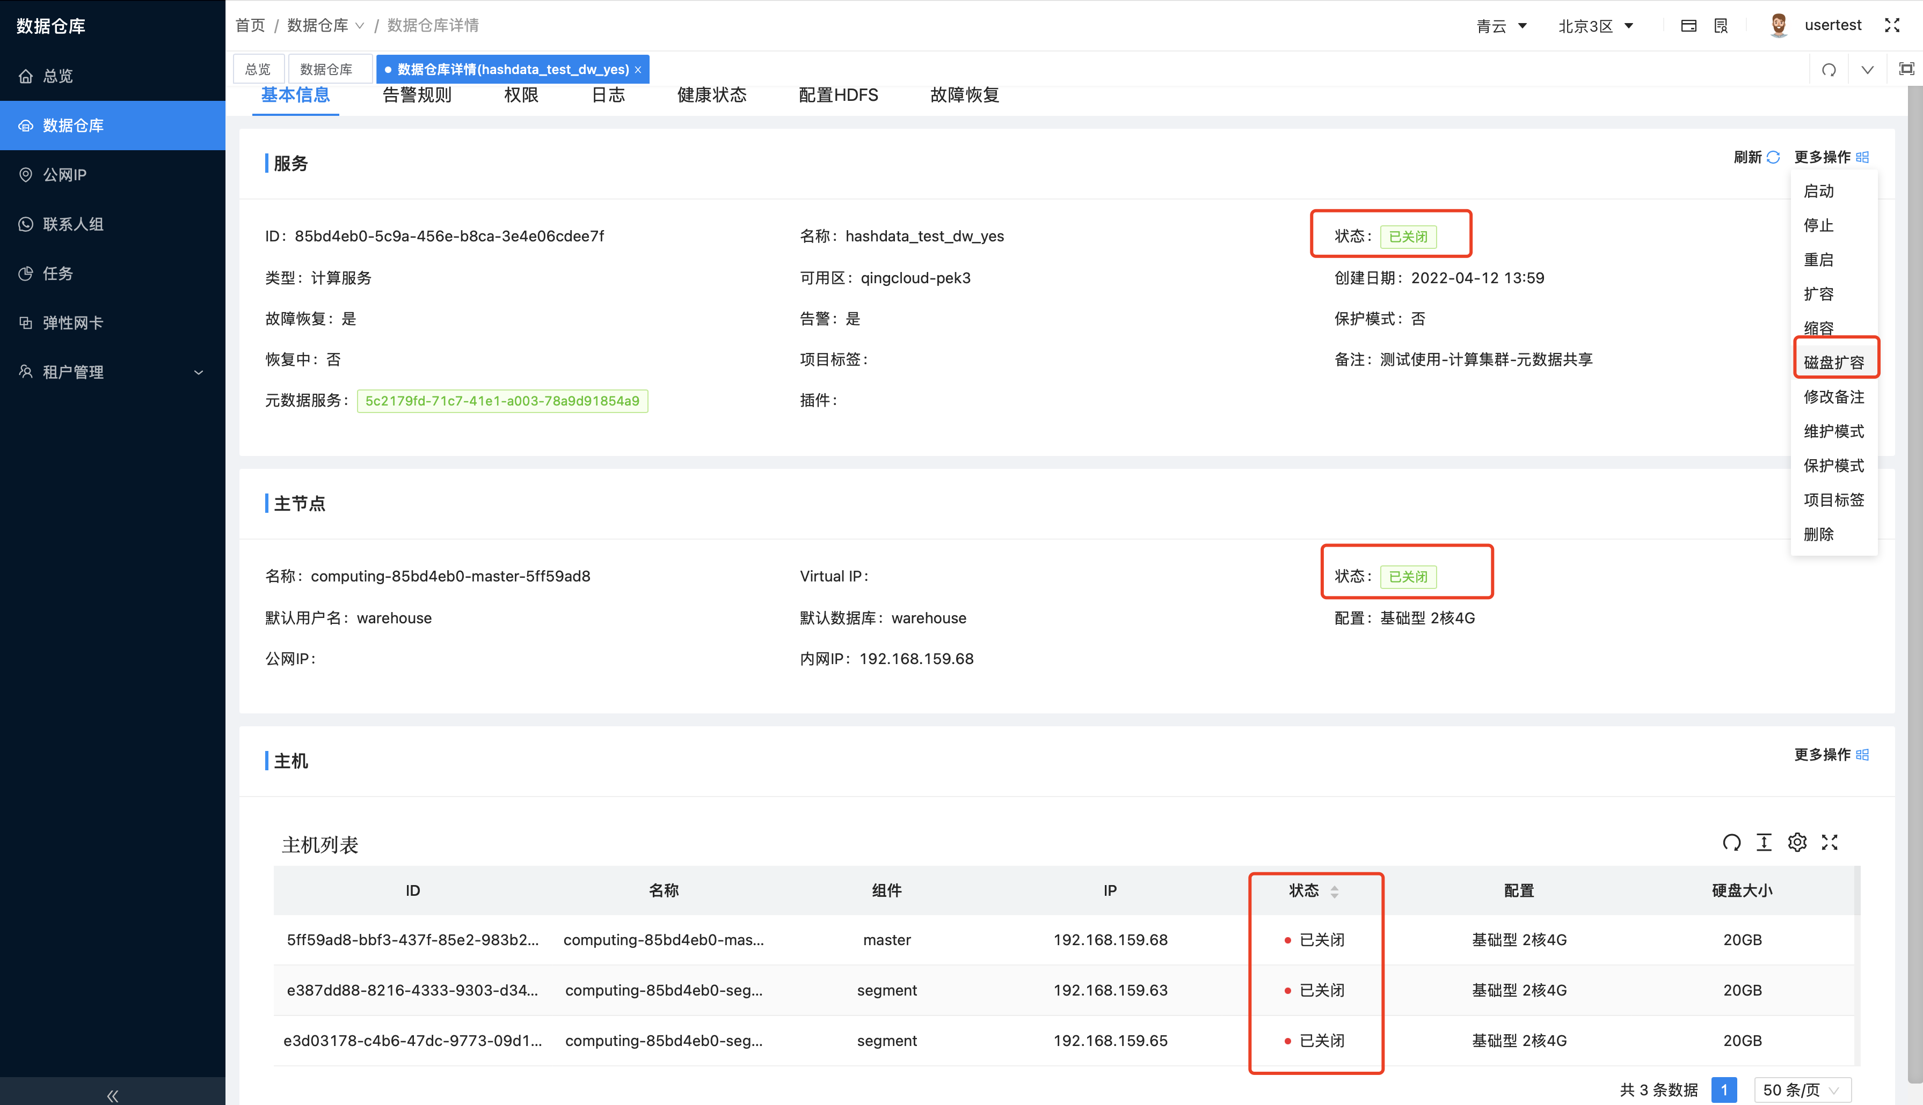Viewport: 1923px width, 1105px height.
Task: Open the 北京3区 zone selector
Action: coord(1595,25)
